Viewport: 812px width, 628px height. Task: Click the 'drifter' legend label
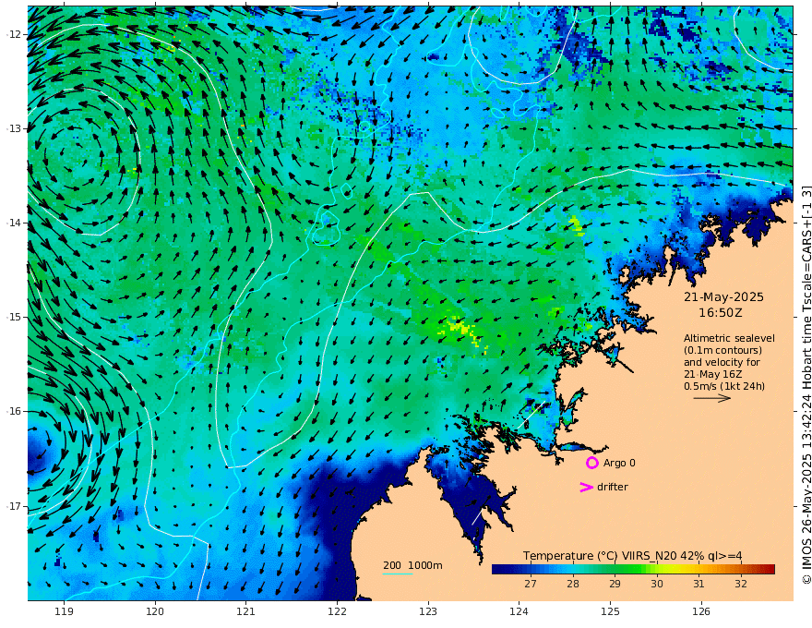tap(613, 487)
